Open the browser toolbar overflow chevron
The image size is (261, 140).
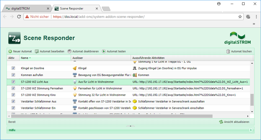point(254,24)
